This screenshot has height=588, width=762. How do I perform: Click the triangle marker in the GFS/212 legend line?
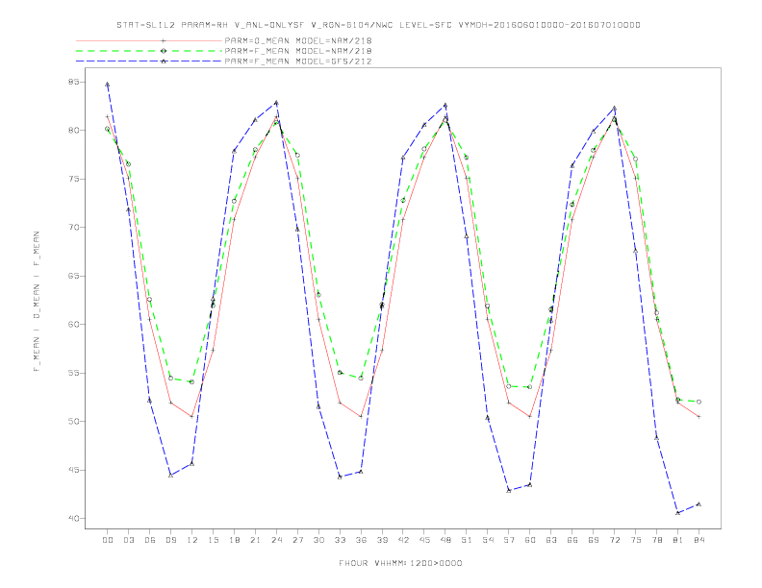coord(164,61)
